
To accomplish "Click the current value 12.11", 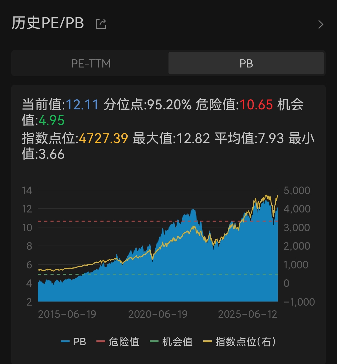I will click(x=82, y=104).
